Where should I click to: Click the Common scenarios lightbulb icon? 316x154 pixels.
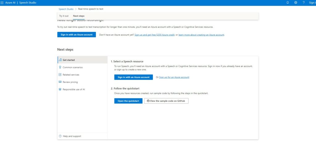pos(60,67)
